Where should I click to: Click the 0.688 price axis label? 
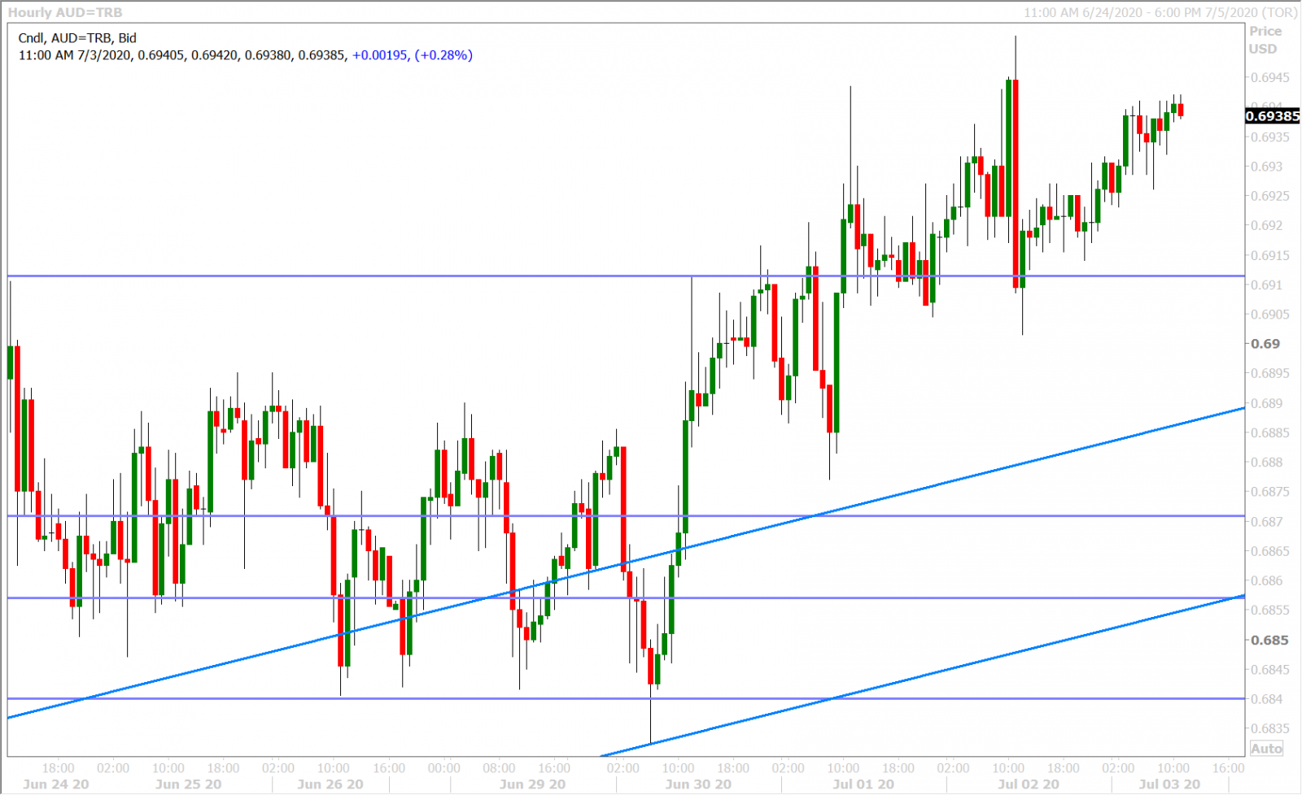(x=1267, y=463)
